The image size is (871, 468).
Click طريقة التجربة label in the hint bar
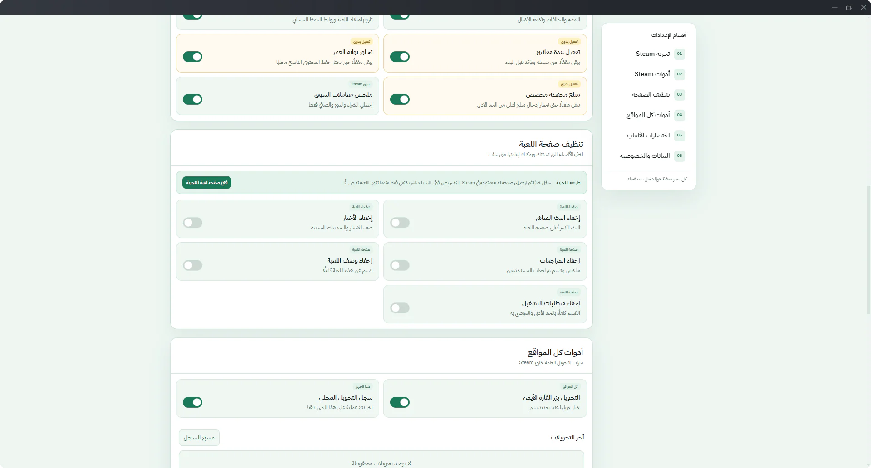click(x=568, y=183)
